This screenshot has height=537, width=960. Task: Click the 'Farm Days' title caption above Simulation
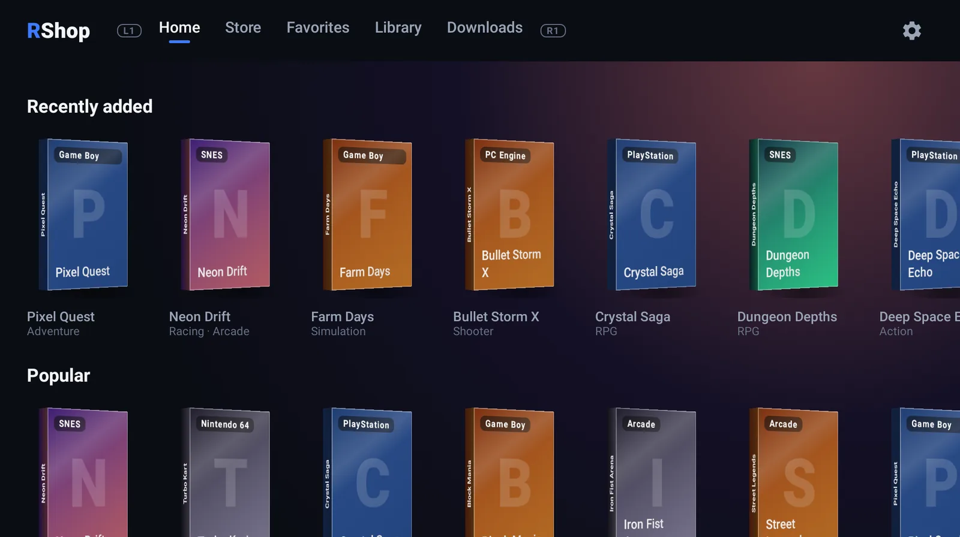[x=343, y=316]
